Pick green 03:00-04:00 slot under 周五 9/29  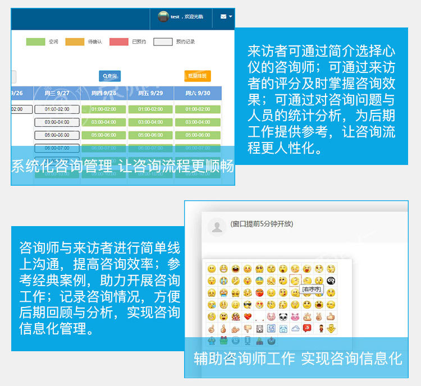click(150, 122)
